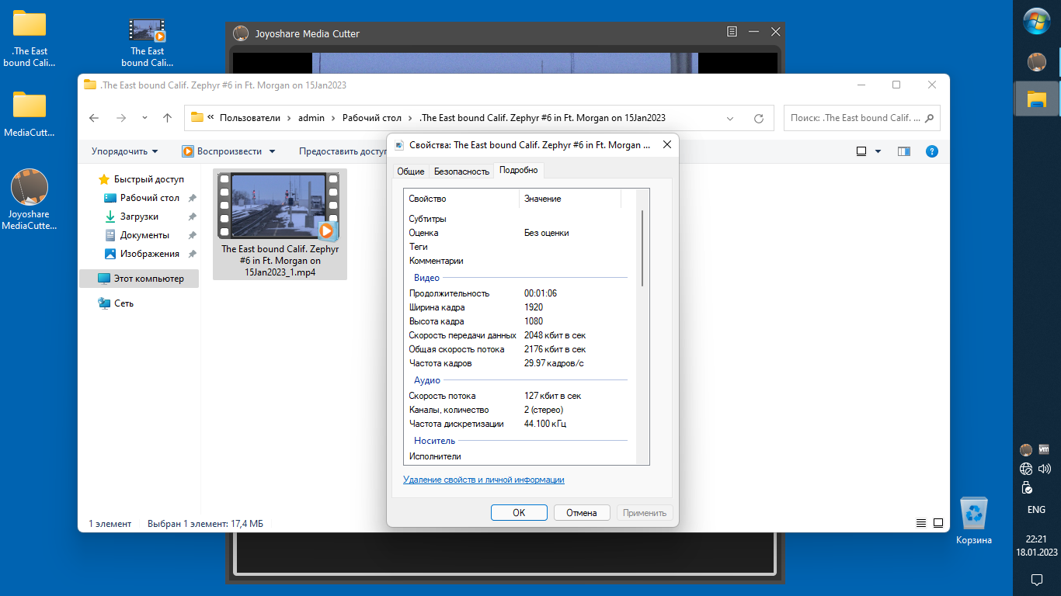
Task: Click the Удаление свойств и личной информации link
Action: 483,480
